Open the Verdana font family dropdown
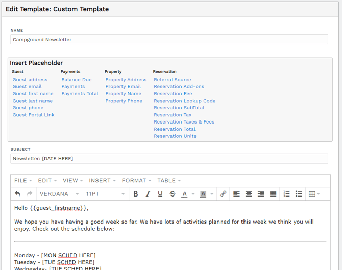Viewport: 342px width, 270px height. point(59,194)
